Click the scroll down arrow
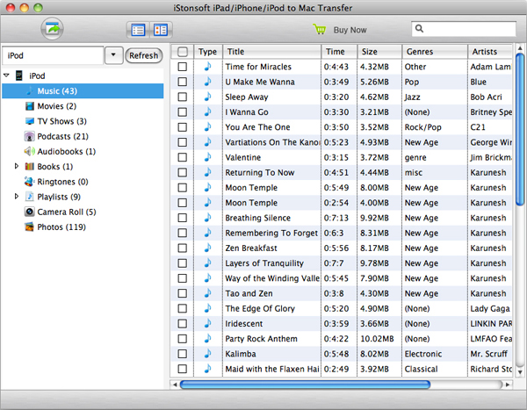The height and width of the screenshot is (410, 527). point(520,372)
